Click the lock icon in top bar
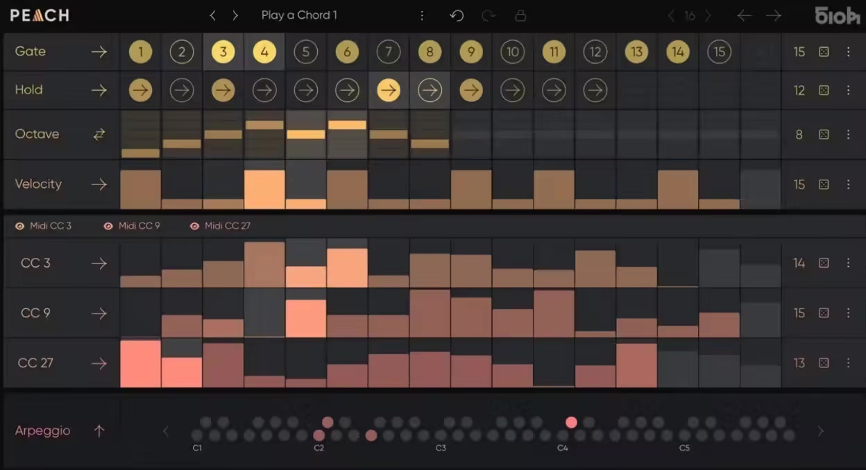Viewport: 866px width, 470px height. (520, 15)
